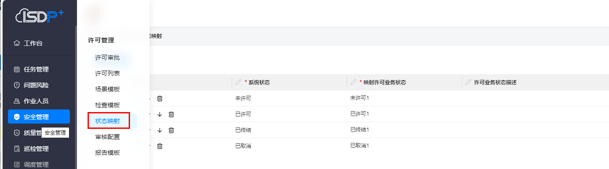The image size is (609, 169).
Task: Move the 已终结 row down with arrow
Action: click(160, 130)
